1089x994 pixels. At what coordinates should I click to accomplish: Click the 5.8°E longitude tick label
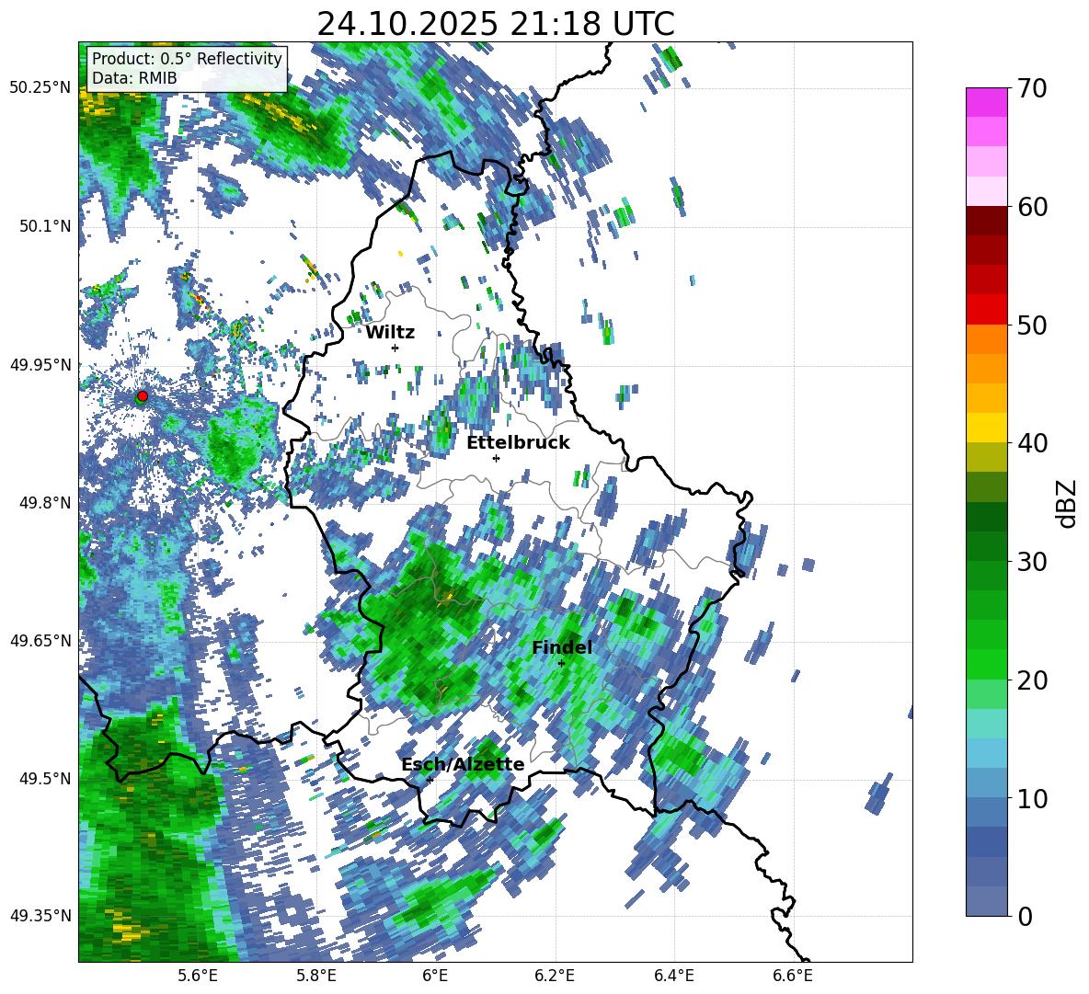316,977
